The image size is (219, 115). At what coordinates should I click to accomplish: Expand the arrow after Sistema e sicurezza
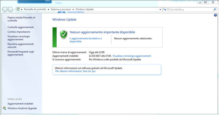[x=73, y=9]
